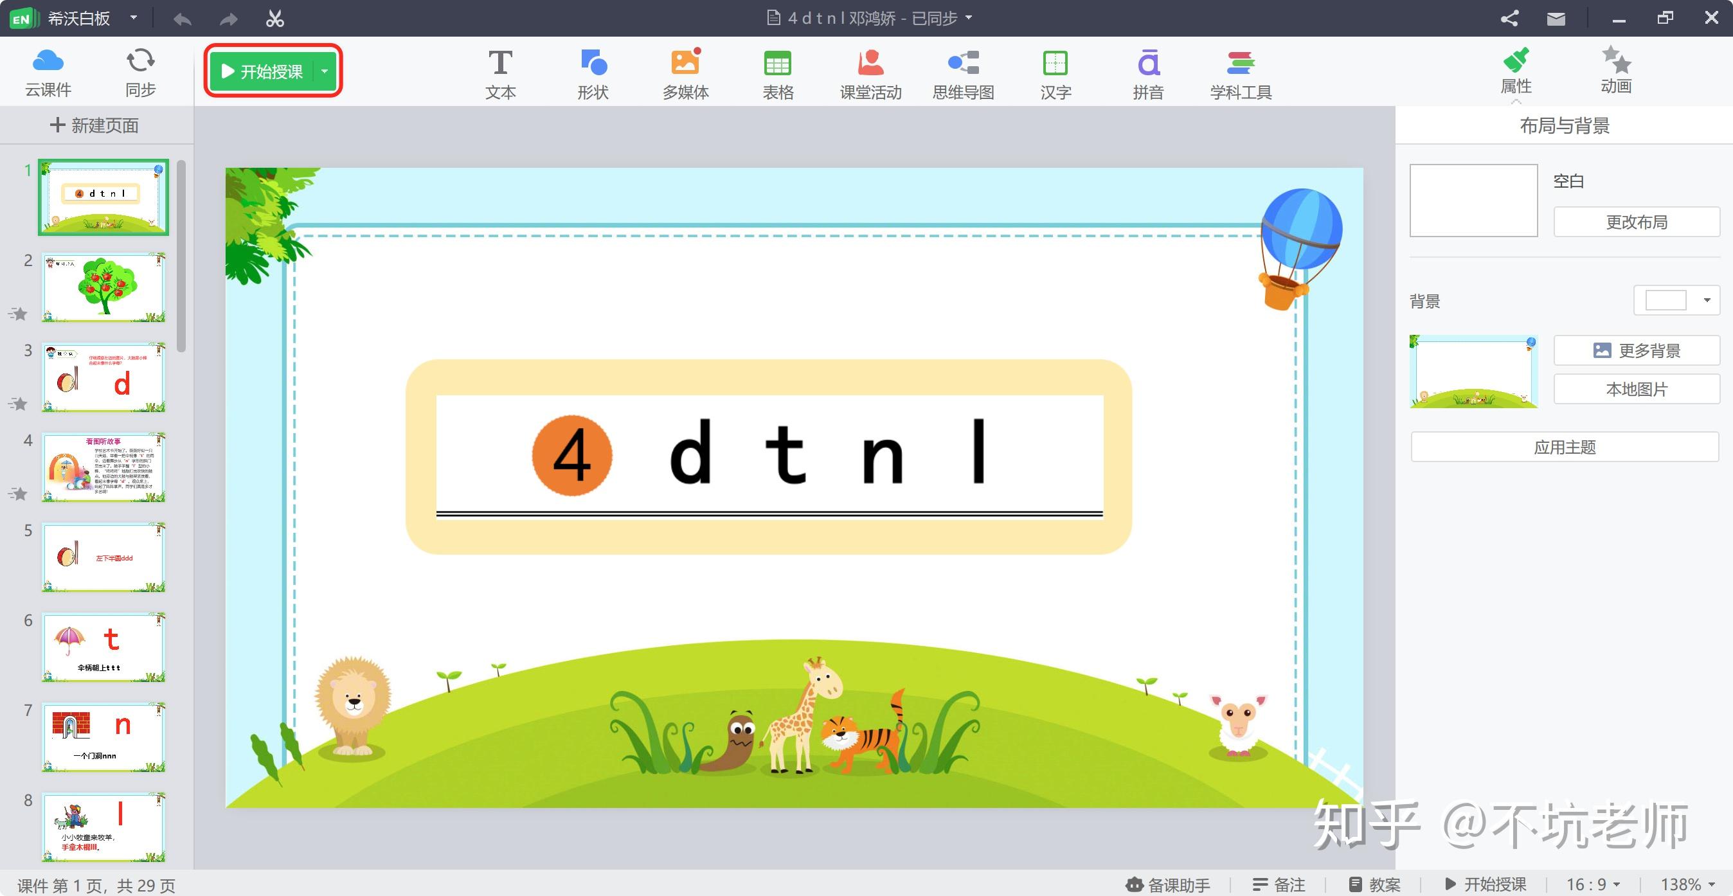Click the star animation marker beside slide 4
The width and height of the screenshot is (1733, 896).
18,494
